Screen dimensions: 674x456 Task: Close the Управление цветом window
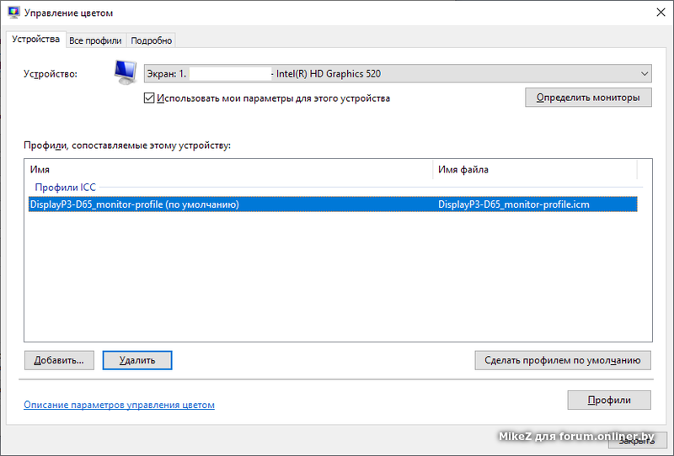click(657, 13)
